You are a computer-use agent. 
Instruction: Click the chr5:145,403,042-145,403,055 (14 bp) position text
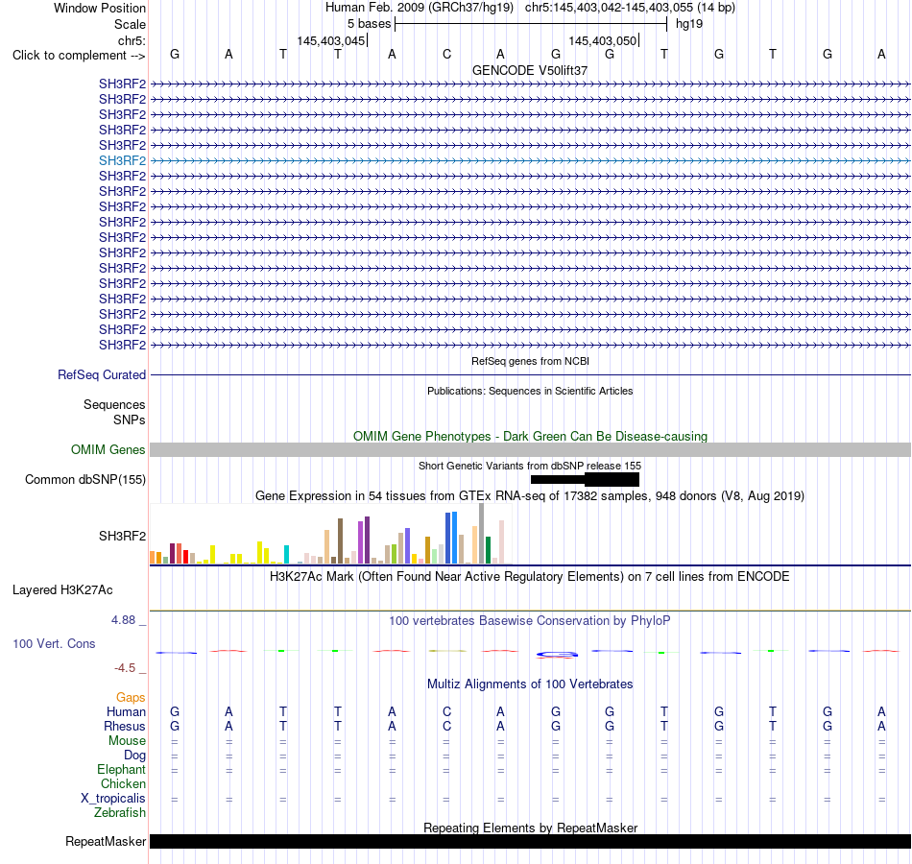(x=630, y=8)
